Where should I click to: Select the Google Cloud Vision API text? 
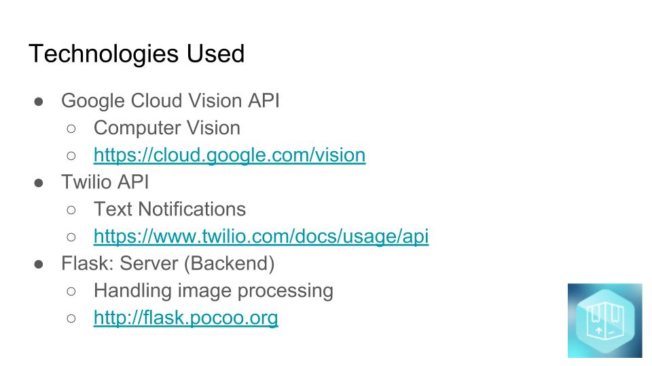[170, 101]
